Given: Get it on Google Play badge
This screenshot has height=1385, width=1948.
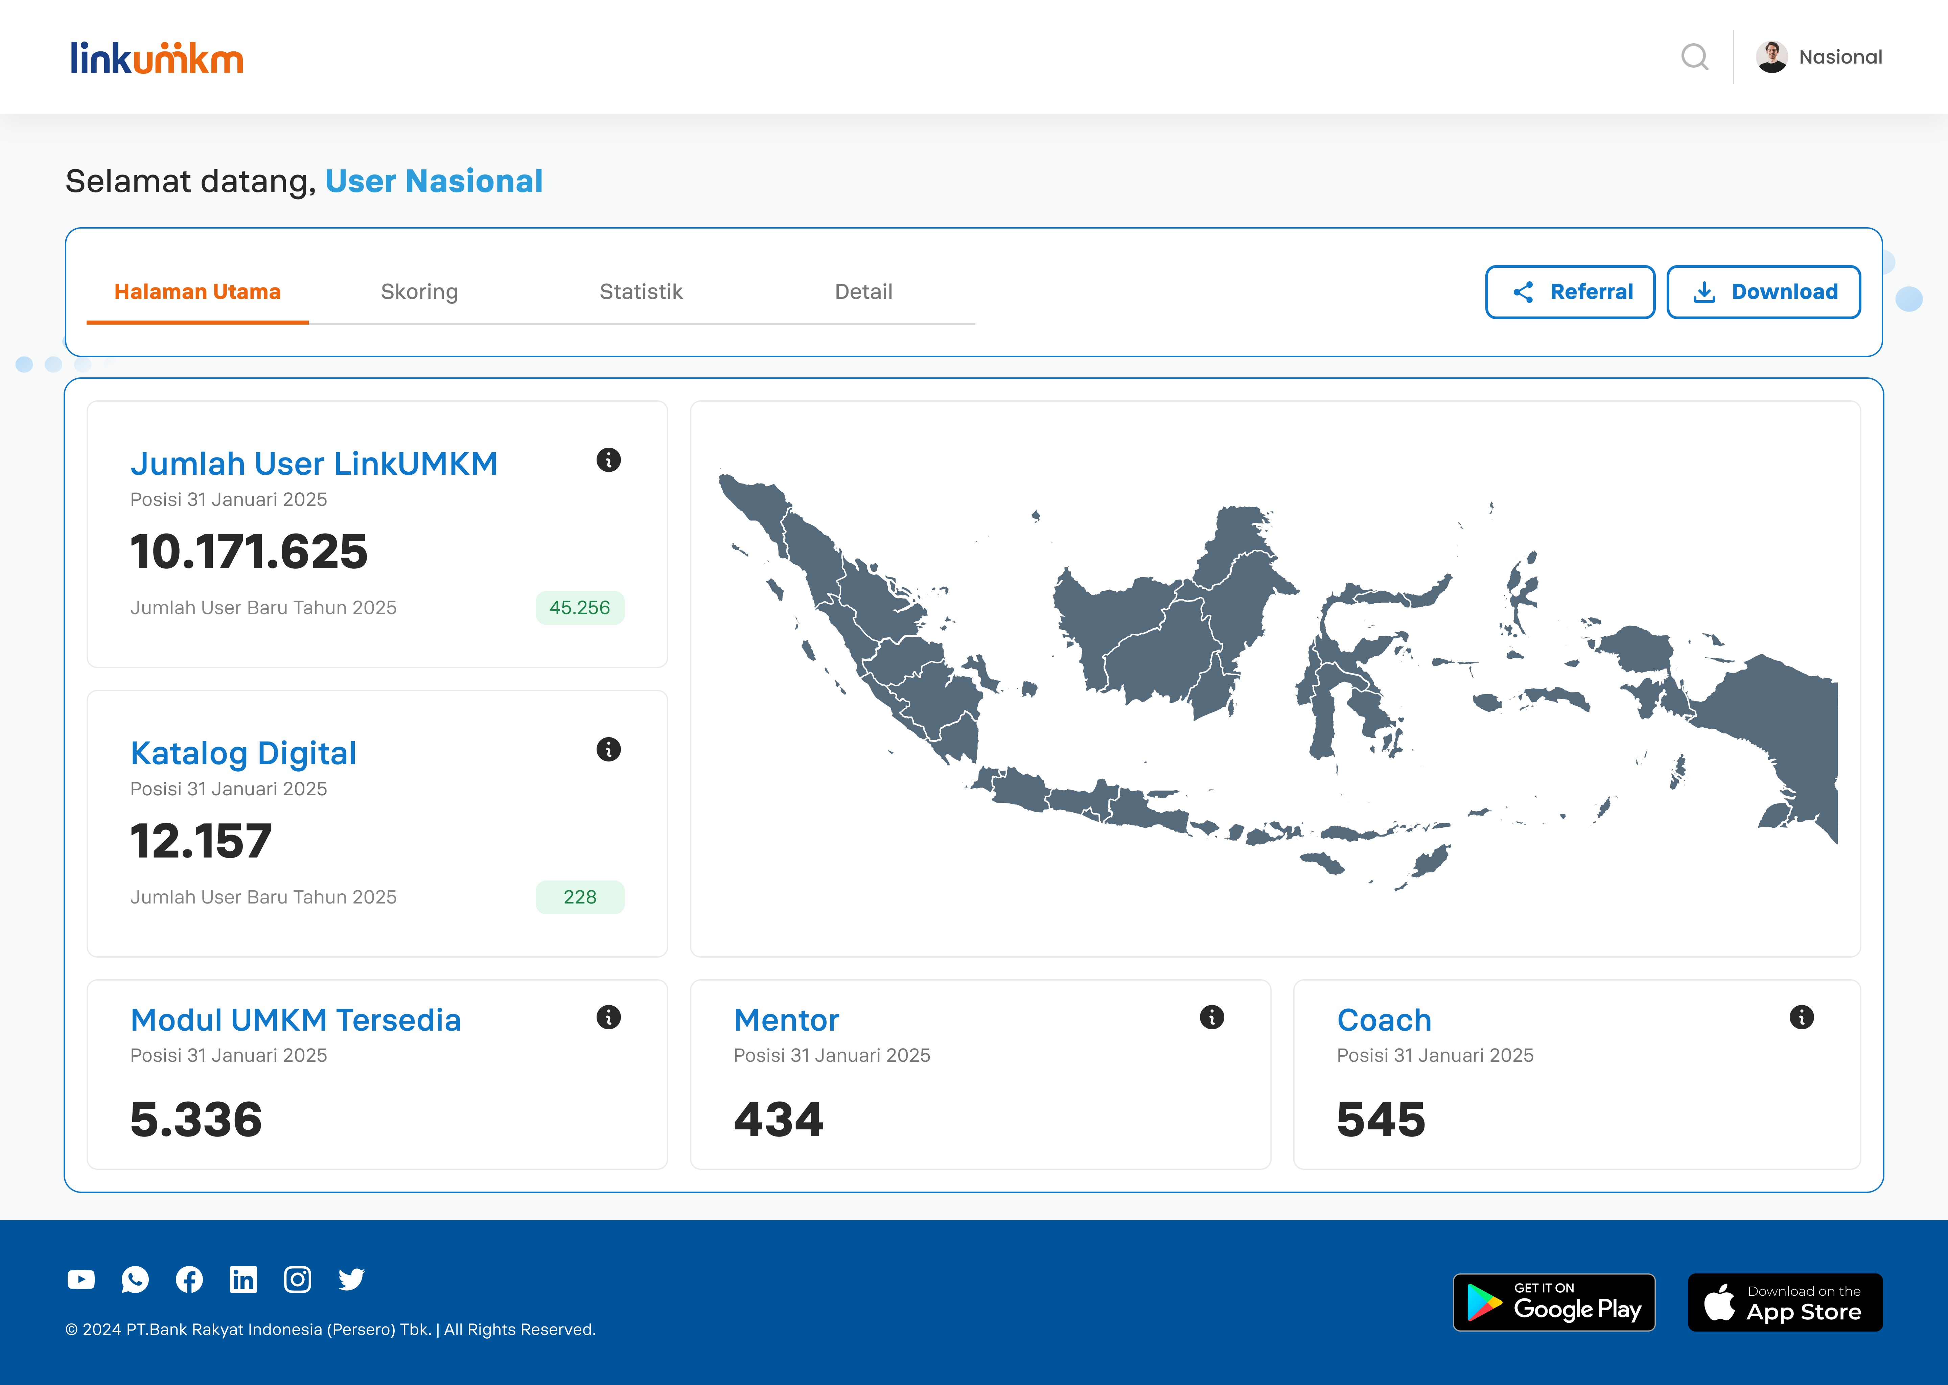Looking at the screenshot, I should coord(1554,1302).
